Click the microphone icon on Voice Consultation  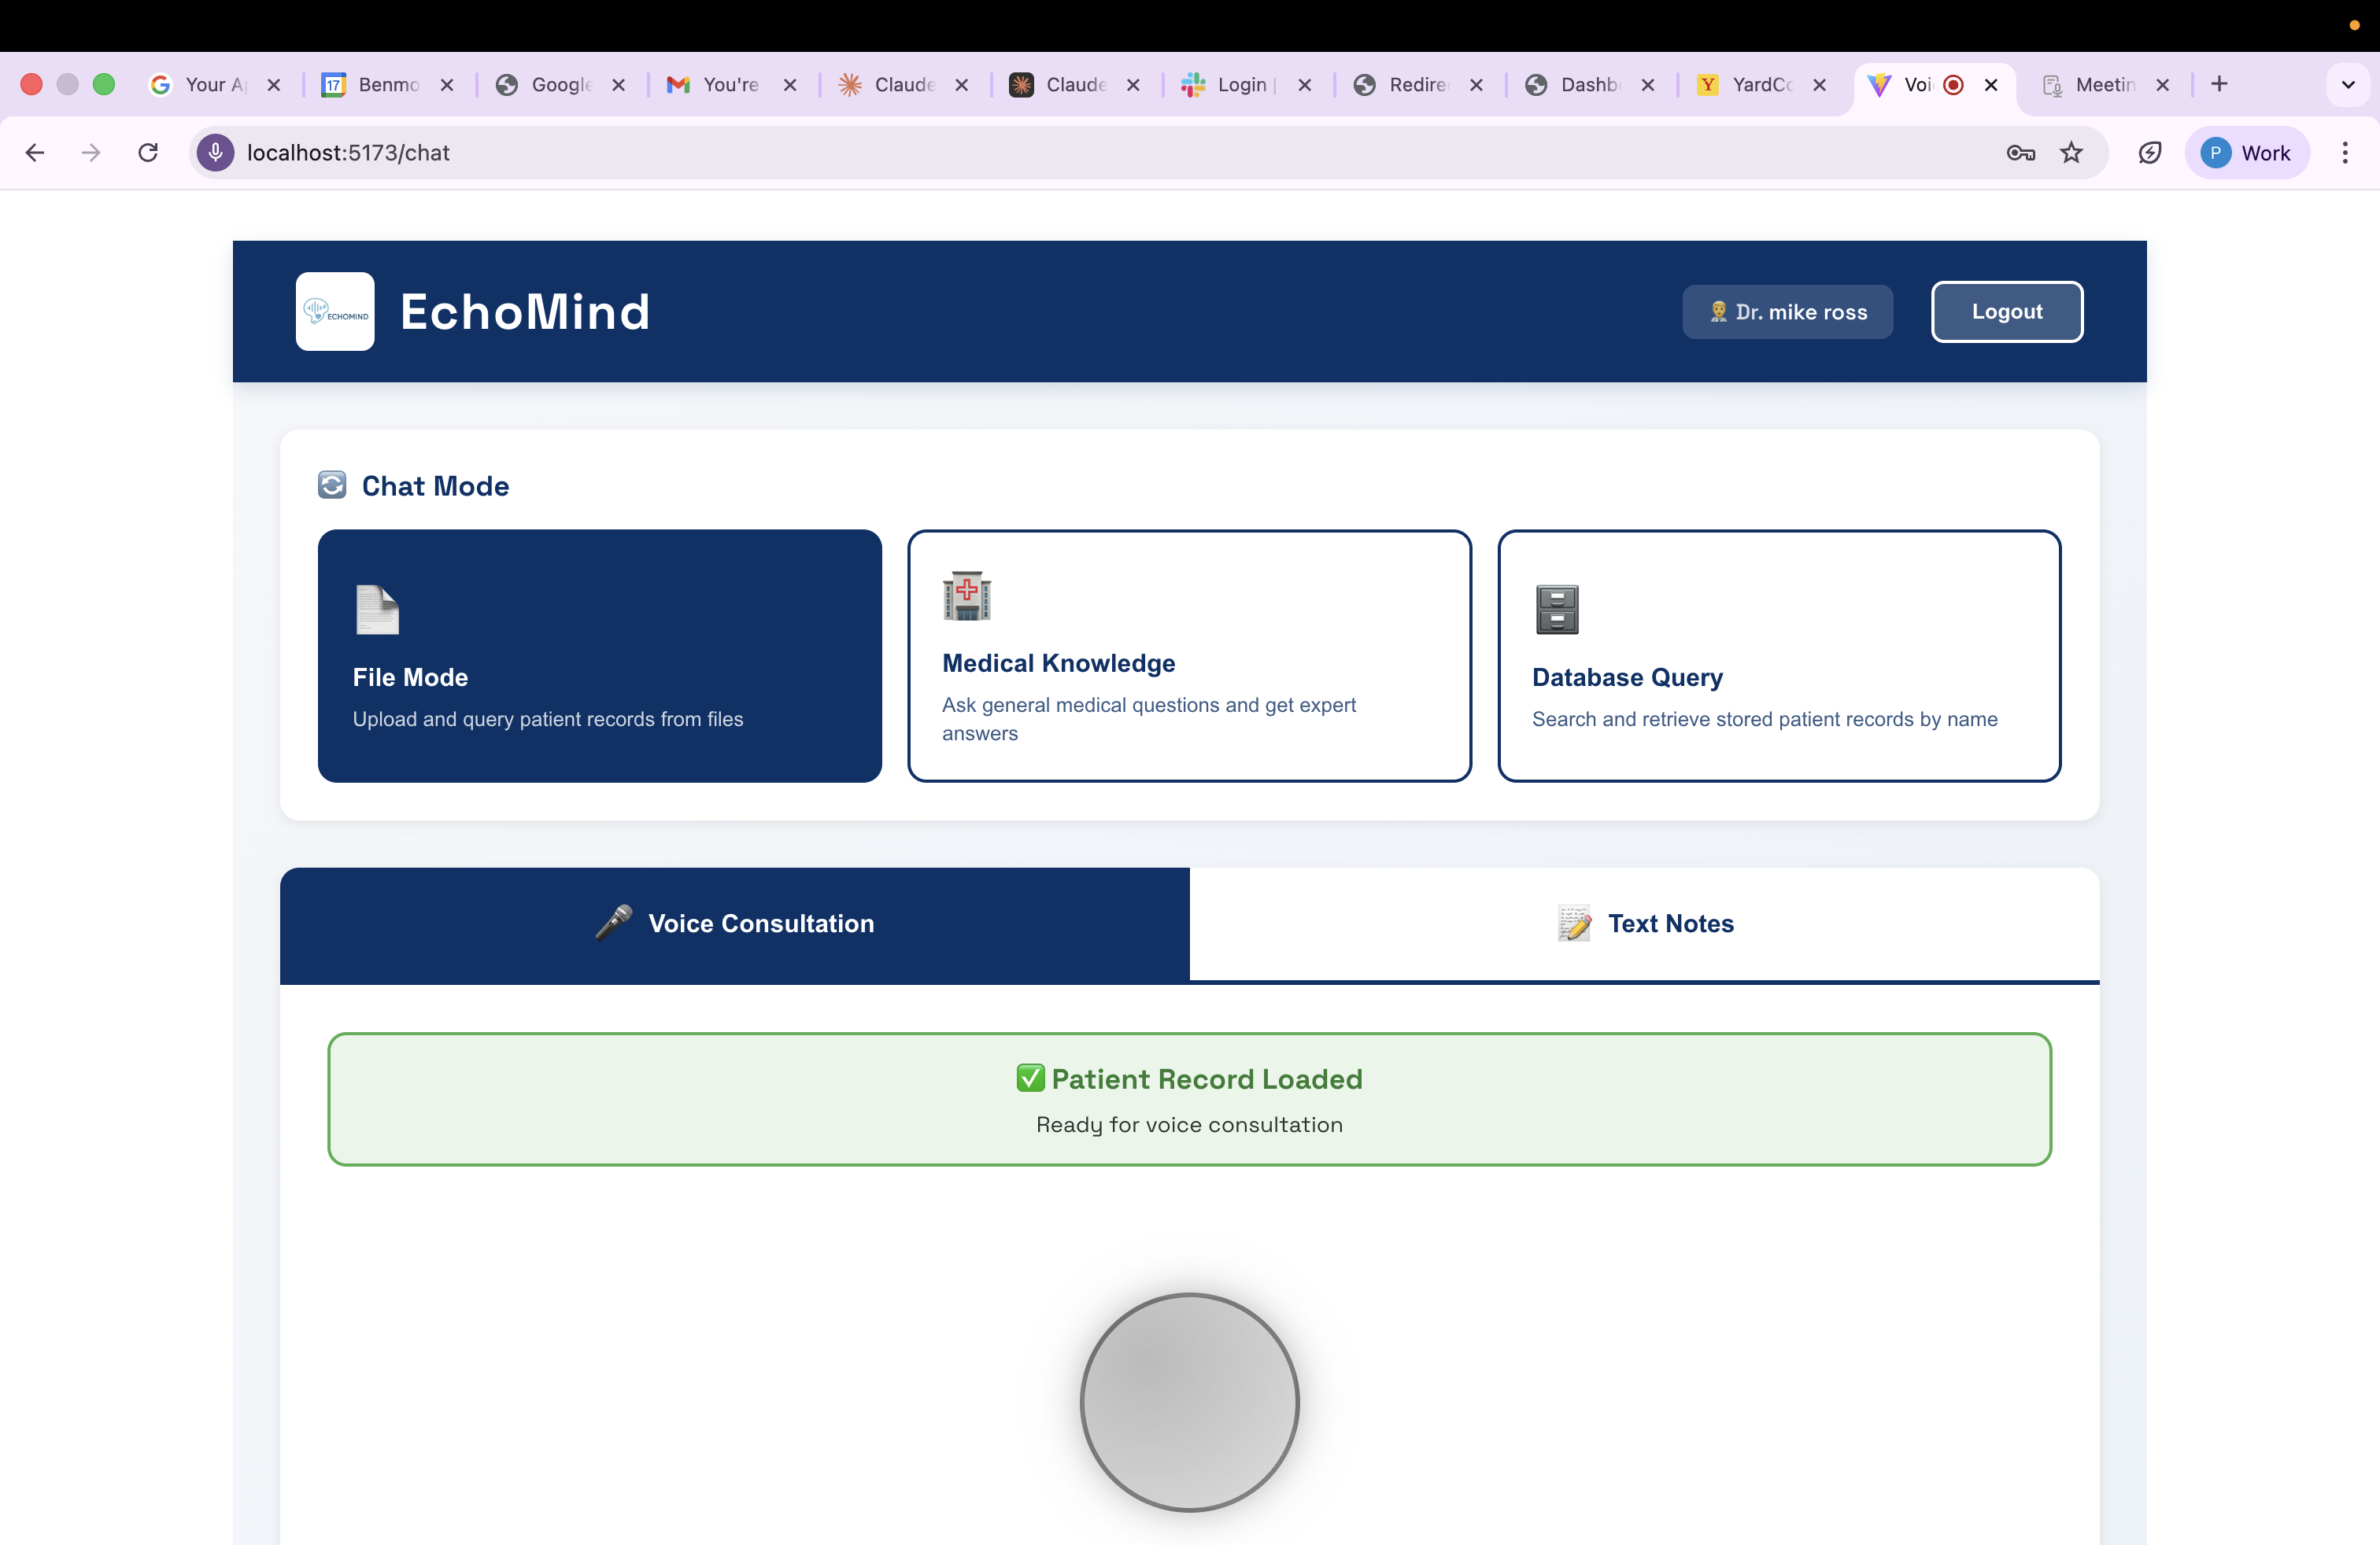tap(614, 923)
